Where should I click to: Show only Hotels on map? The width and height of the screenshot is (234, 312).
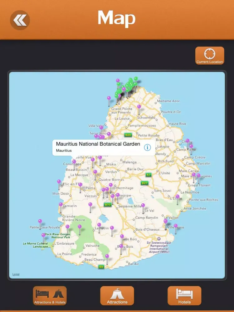click(184, 295)
